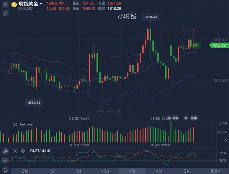Click the Volume indicator label
This screenshot has width=229, height=174.
(x=26, y=125)
